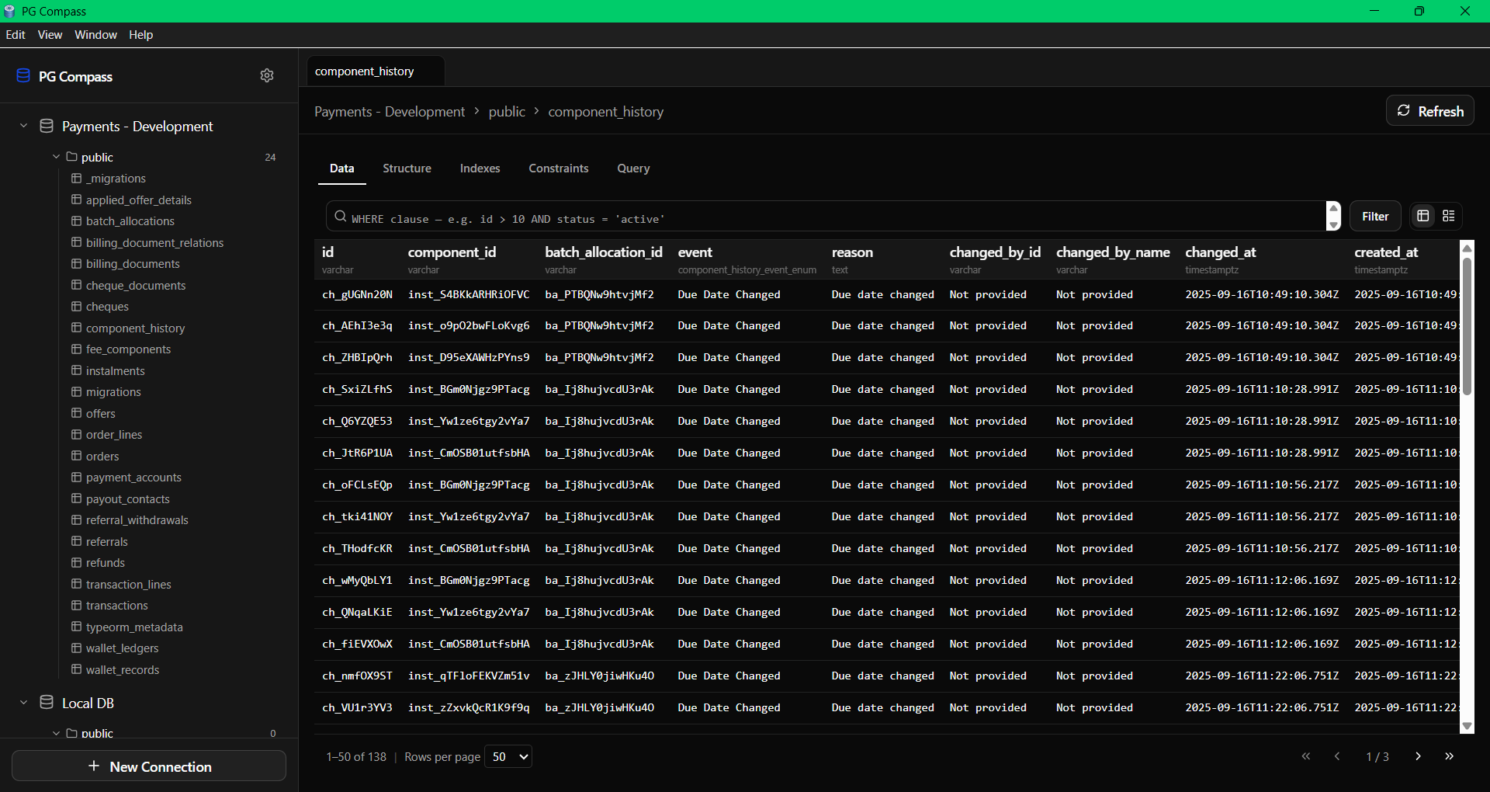Click table icon next to cheques
Viewport: 1490px width, 792px height.
pos(76,306)
